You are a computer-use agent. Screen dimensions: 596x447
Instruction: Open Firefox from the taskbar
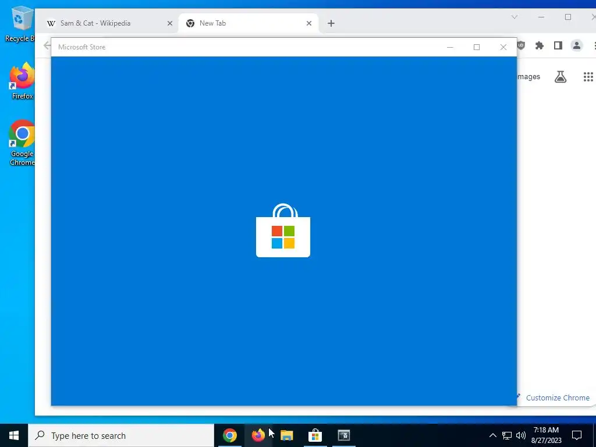tap(258, 435)
